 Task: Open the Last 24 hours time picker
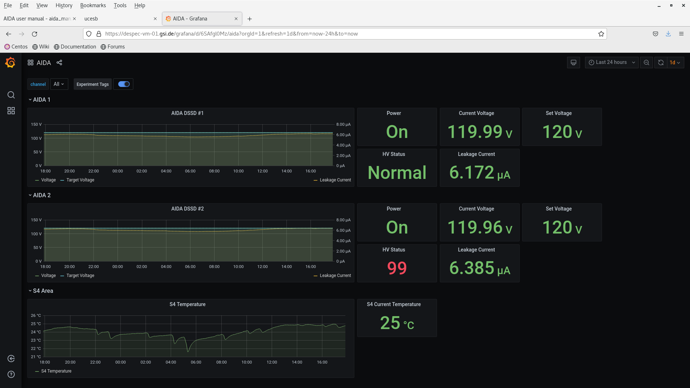tap(612, 63)
